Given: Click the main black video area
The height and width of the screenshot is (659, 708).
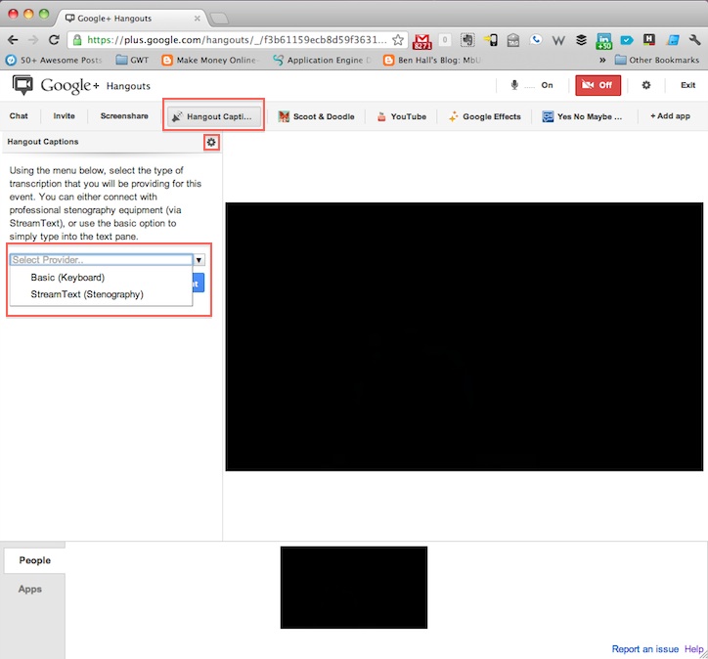Looking at the screenshot, I should pos(465,336).
